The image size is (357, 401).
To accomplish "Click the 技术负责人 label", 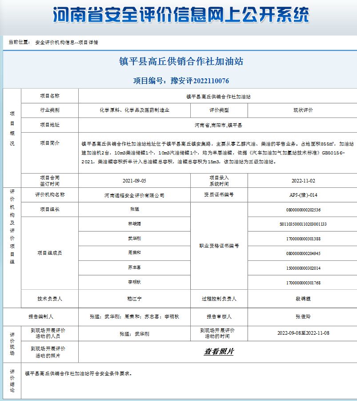I will tap(50, 299).
